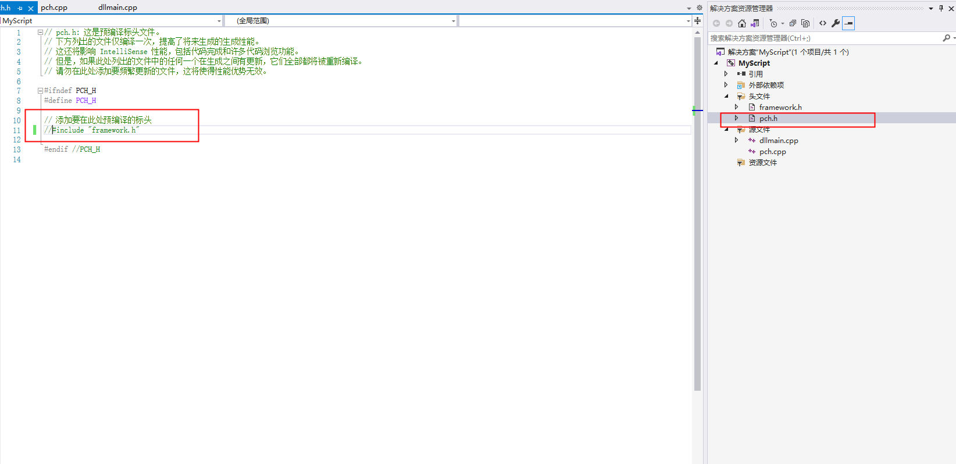The height and width of the screenshot is (464, 956).
Task: Click the editor vertical scrollbar thumb
Action: click(x=697, y=214)
